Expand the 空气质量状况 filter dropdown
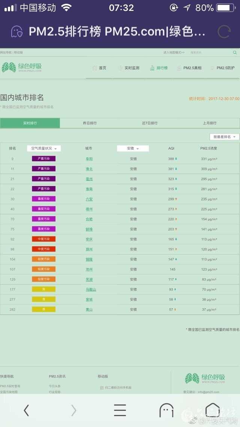The width and height of the screenshot is (240, 427). click(x=44, y=148)
